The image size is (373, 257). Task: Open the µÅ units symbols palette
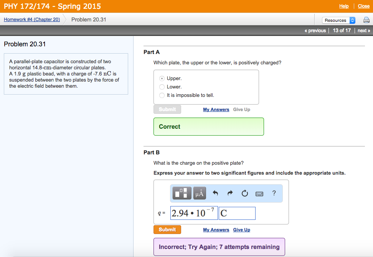tap(200, 193)
